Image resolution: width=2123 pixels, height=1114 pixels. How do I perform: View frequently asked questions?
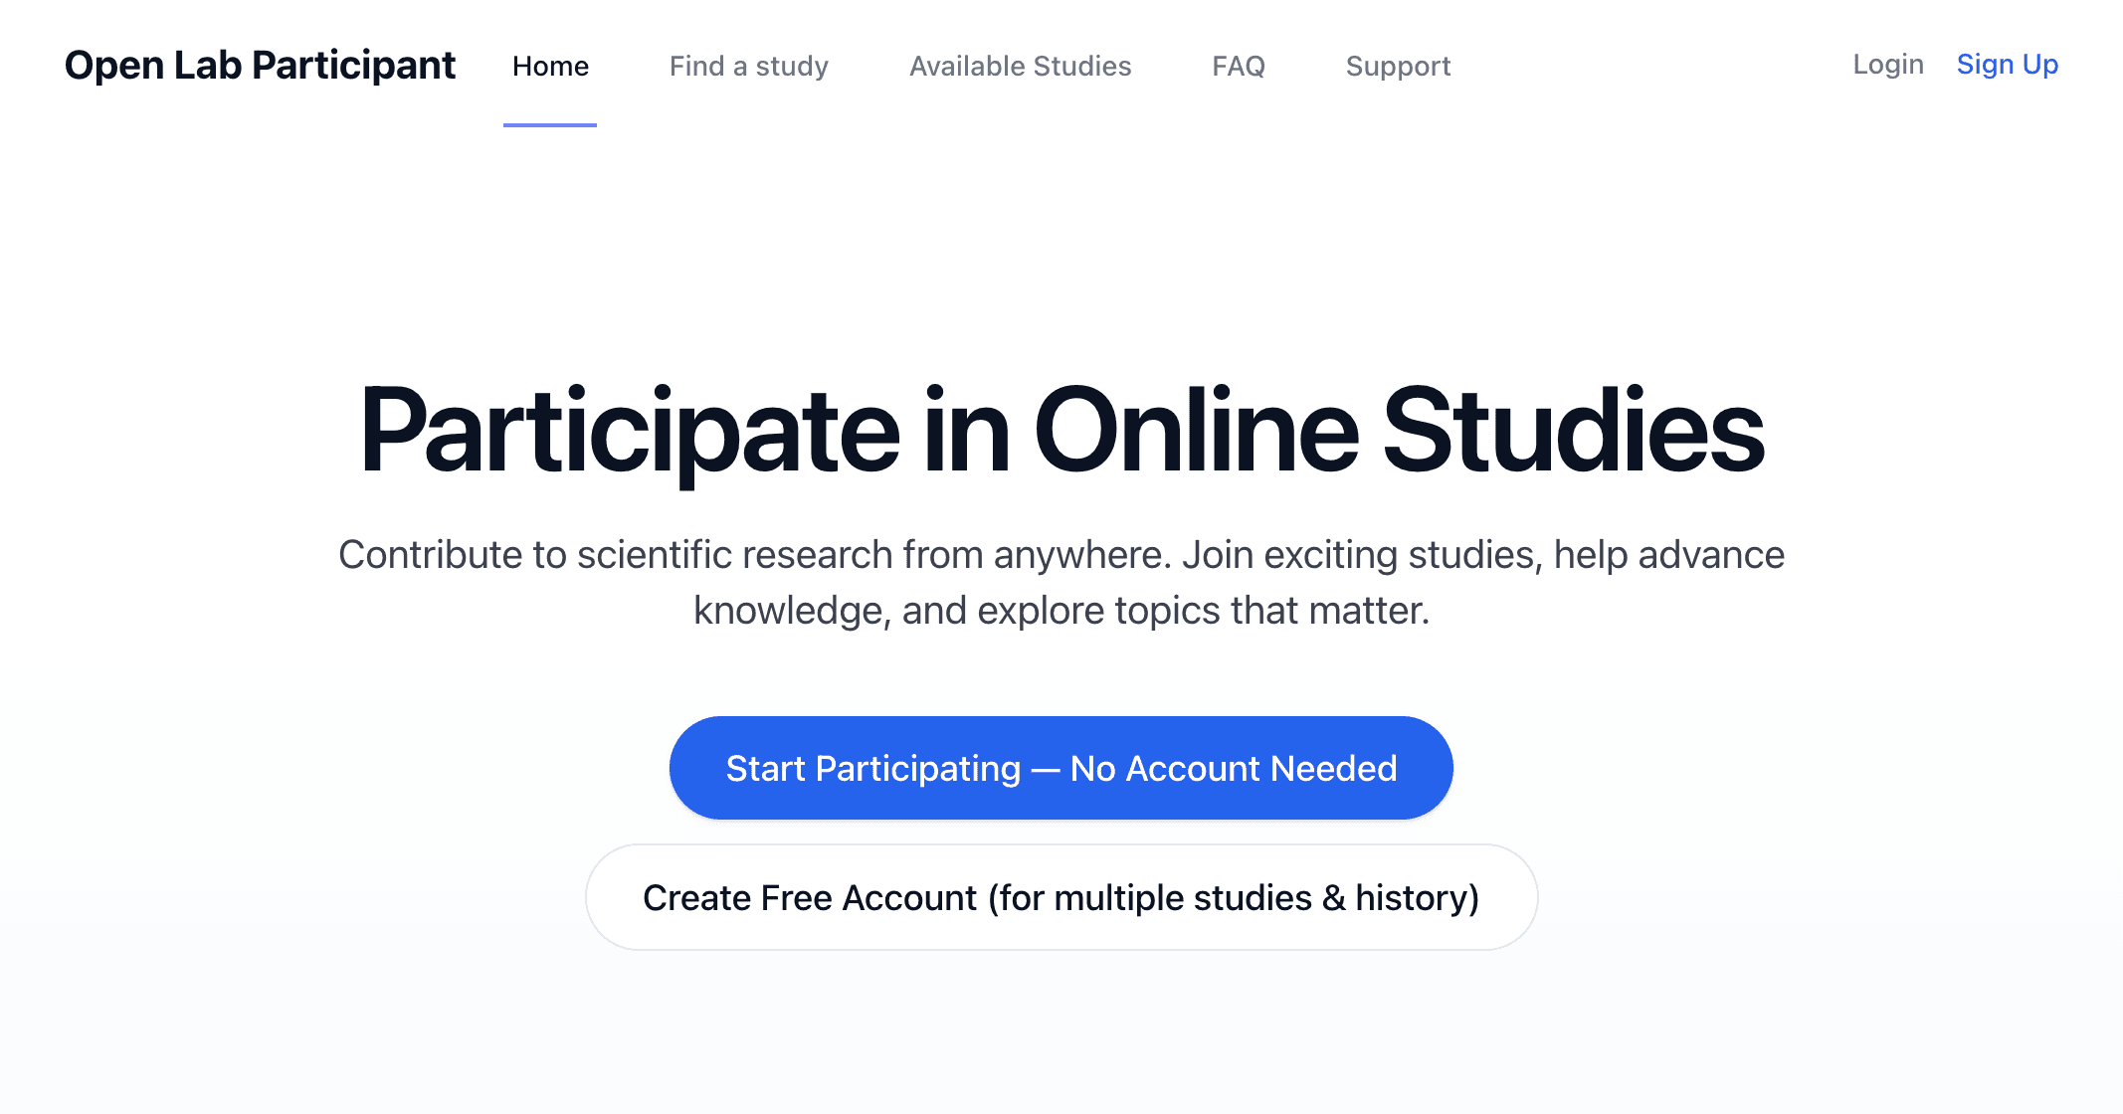pos(1239,67)
